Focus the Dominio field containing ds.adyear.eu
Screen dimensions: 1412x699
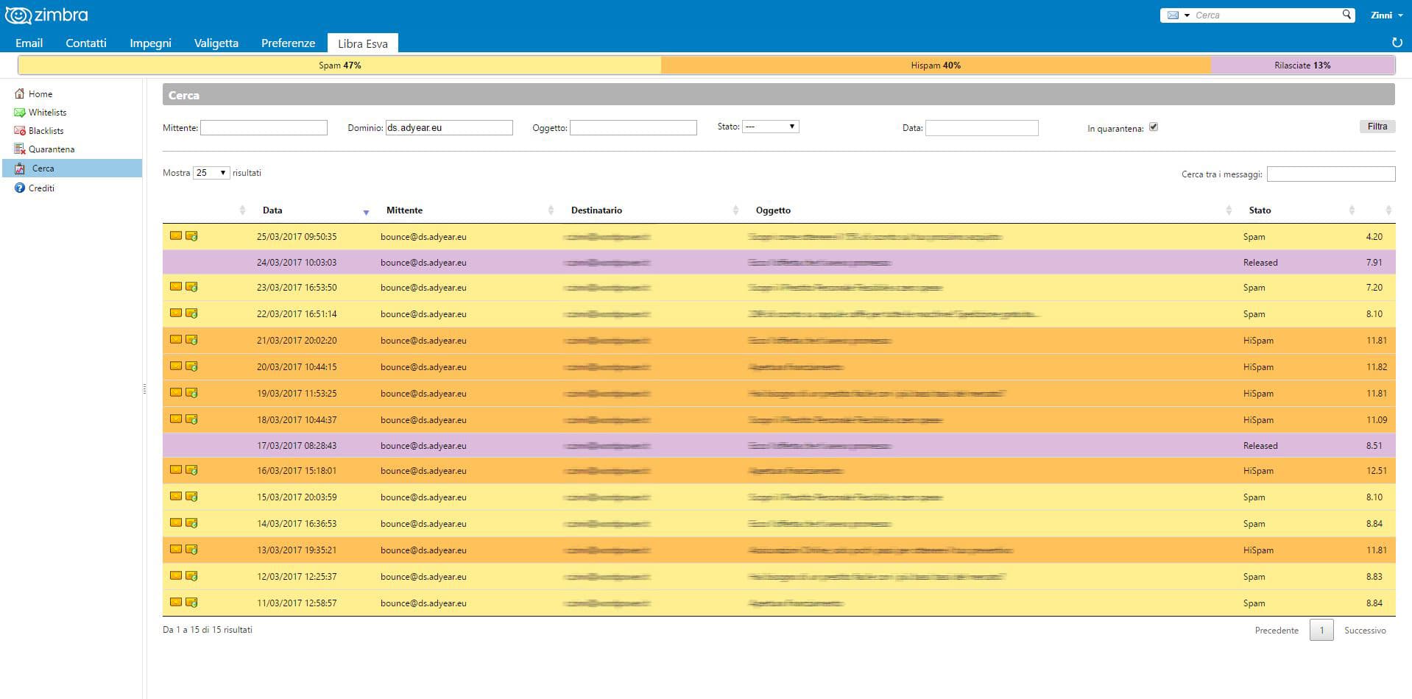[x=449, y=128]
